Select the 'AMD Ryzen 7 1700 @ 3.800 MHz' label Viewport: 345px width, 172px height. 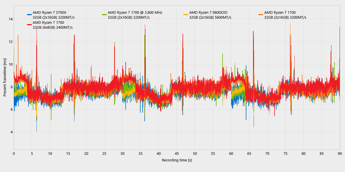click(135, 13)
